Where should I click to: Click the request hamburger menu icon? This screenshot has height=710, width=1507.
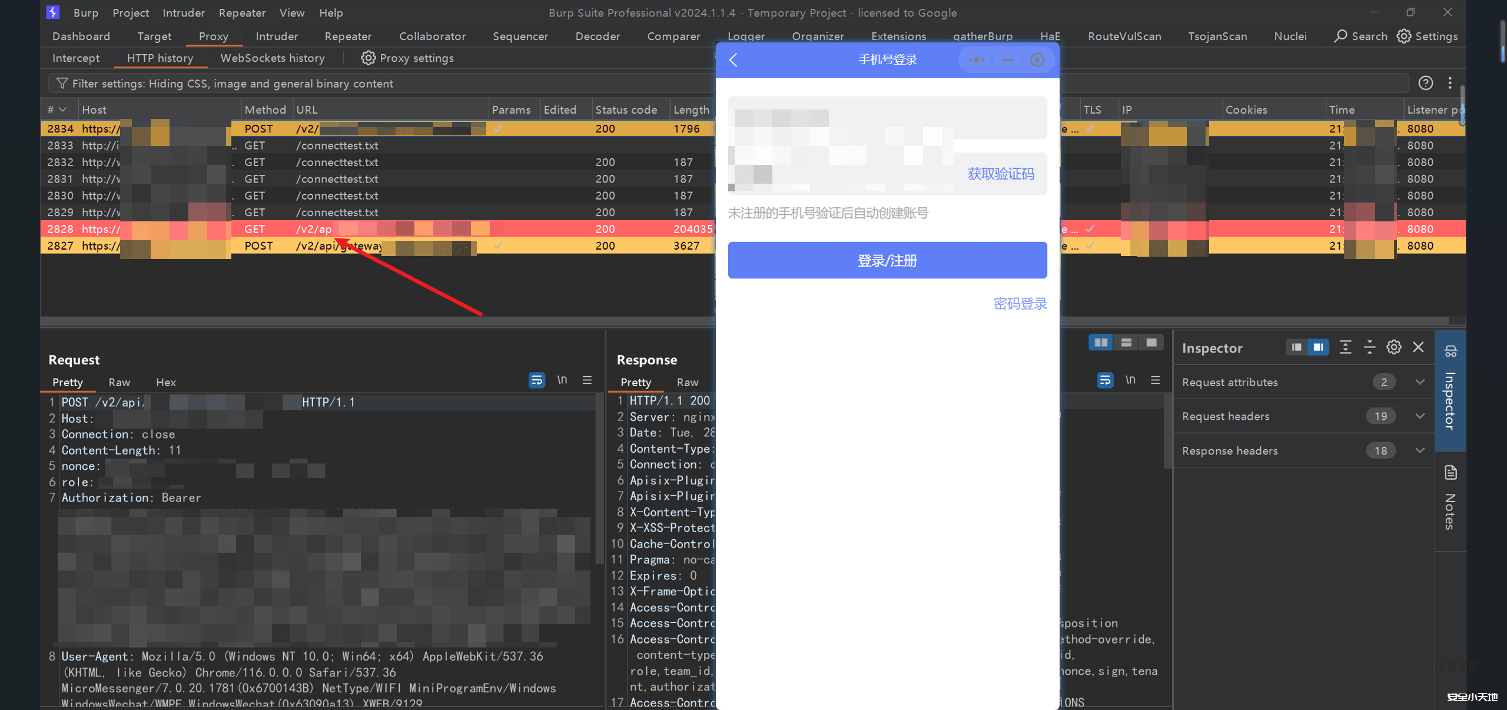click(x=587, y=380)
